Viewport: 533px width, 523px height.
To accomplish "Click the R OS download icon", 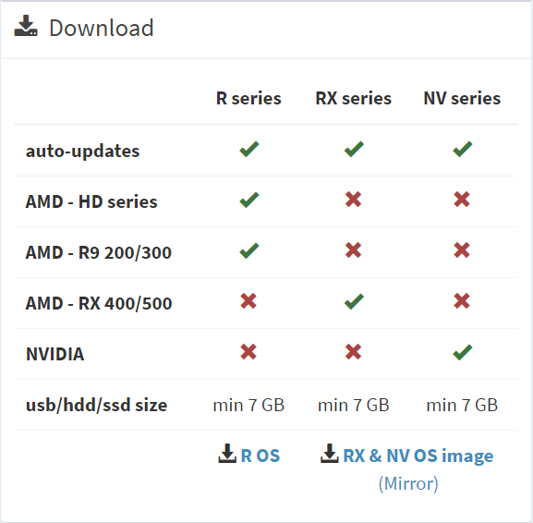I will 227,454.
